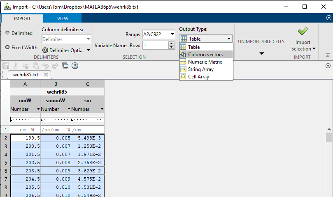Open Delimiter Options gear menu
Viewport: 333px width, 197px height.
coord(67,50)
